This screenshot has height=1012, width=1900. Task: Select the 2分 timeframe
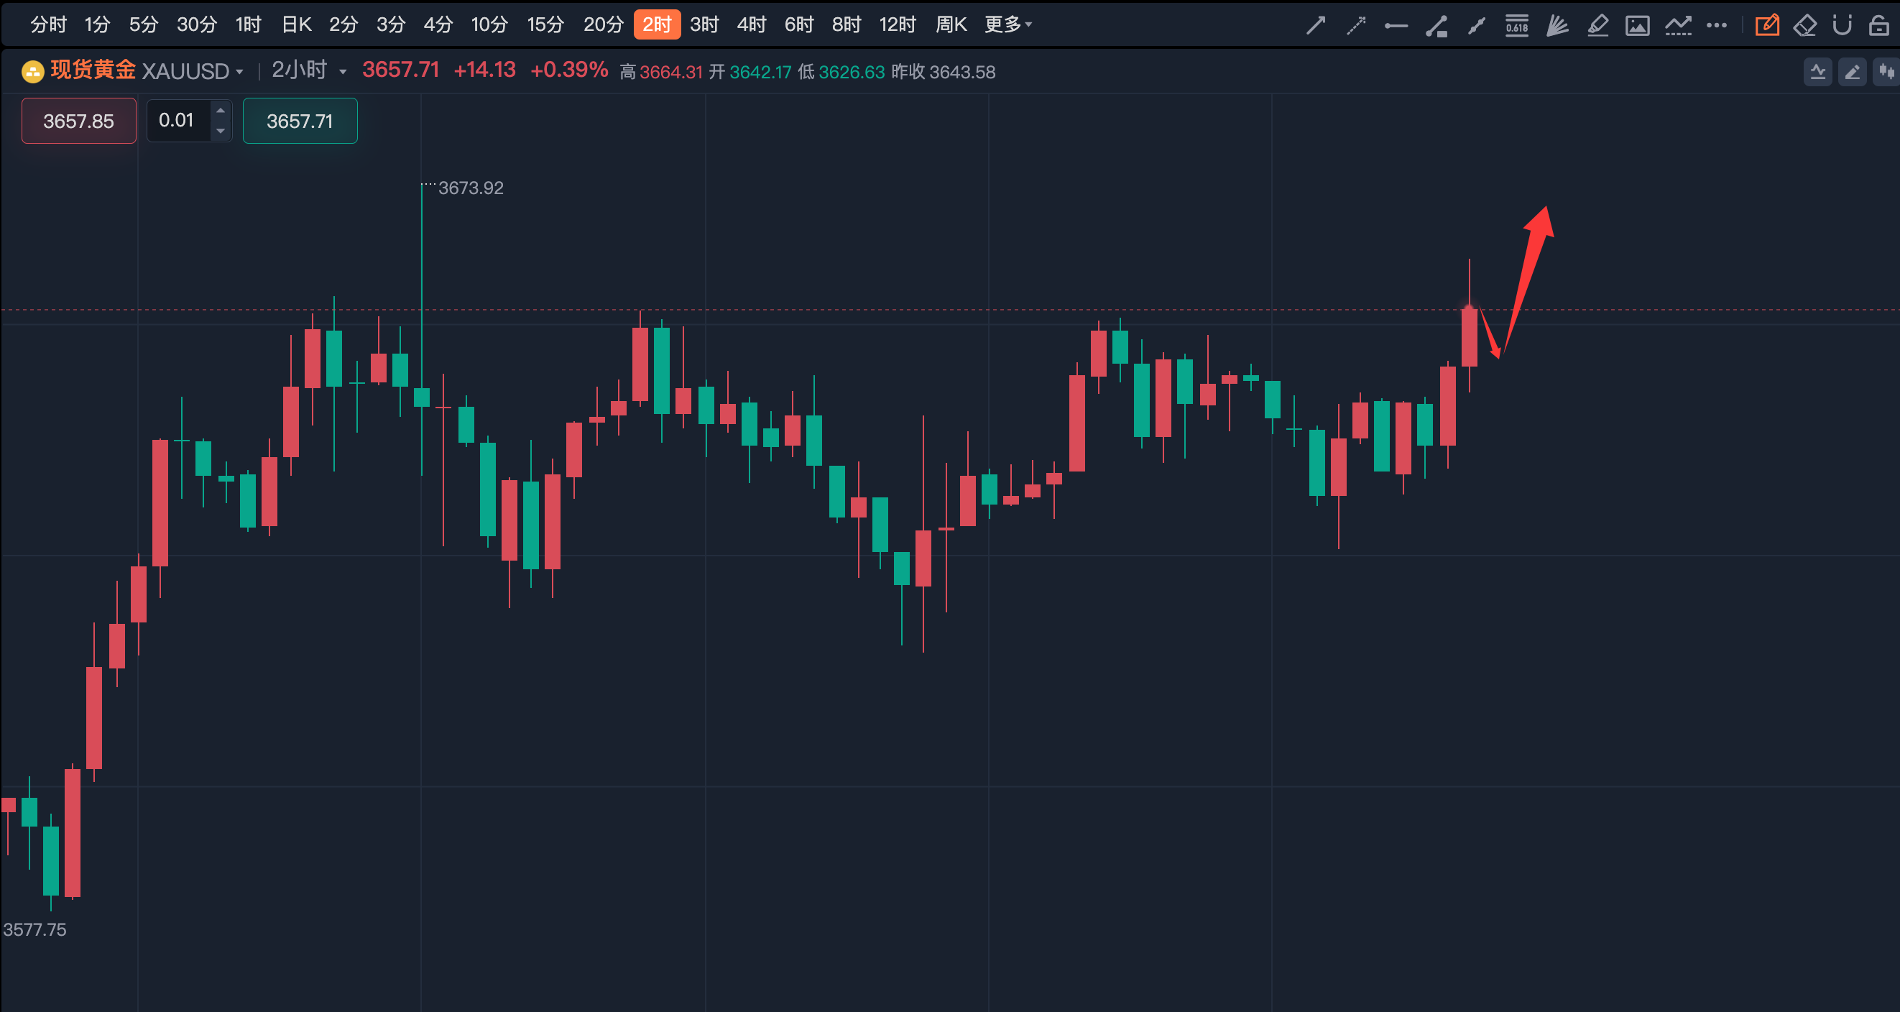(343, 25)
